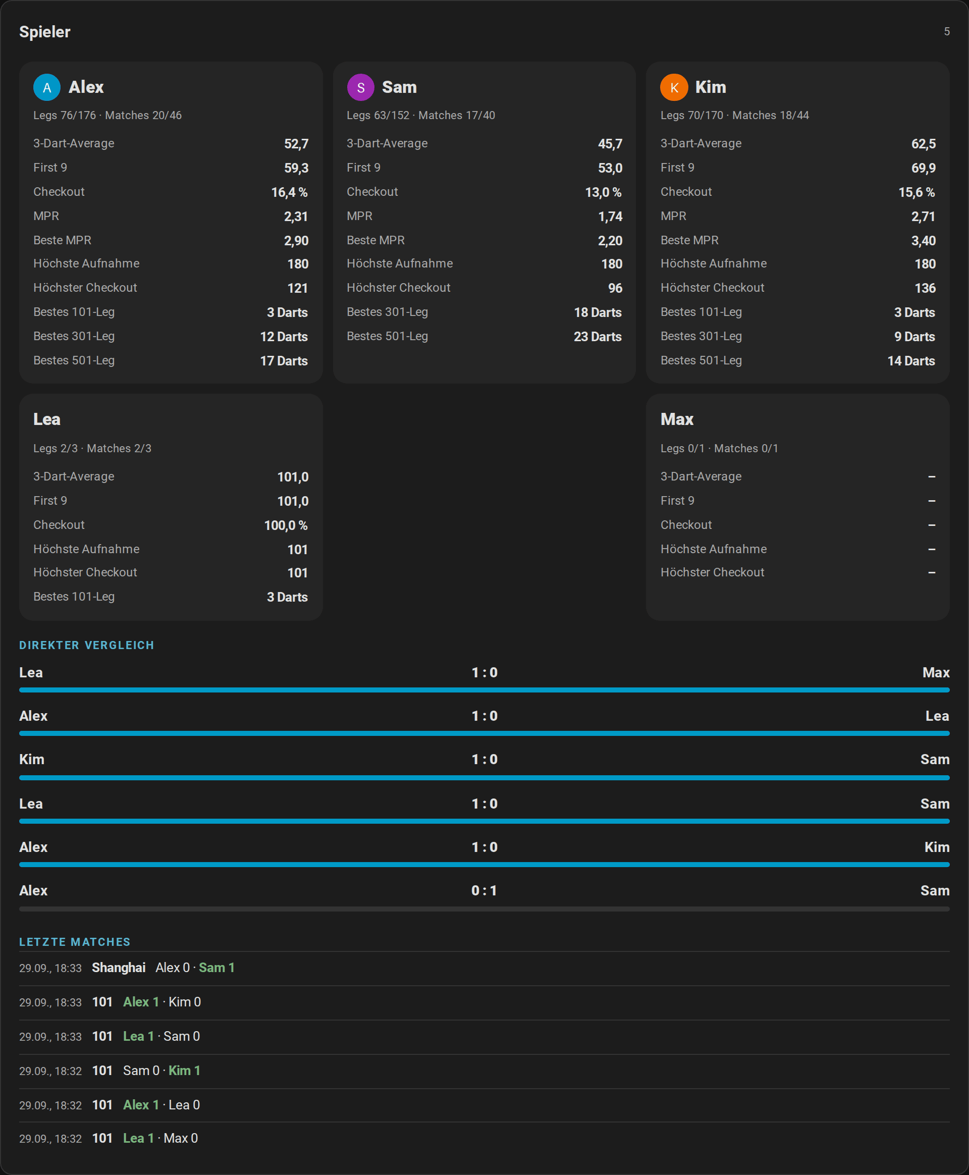Open the 101 match Lea 1 · Sam 0
This screenshot has height=1175, width=969.
tap(484, 1037)
